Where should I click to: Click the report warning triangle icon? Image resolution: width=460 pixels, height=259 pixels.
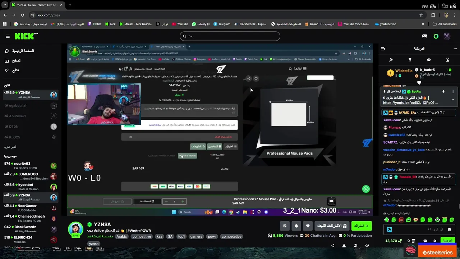coord(344,246)
